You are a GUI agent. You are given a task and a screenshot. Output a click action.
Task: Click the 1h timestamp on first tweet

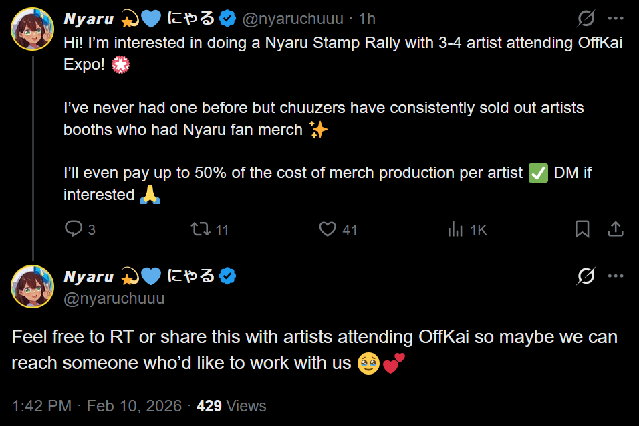pyautogui.click(x=367, y=19)
